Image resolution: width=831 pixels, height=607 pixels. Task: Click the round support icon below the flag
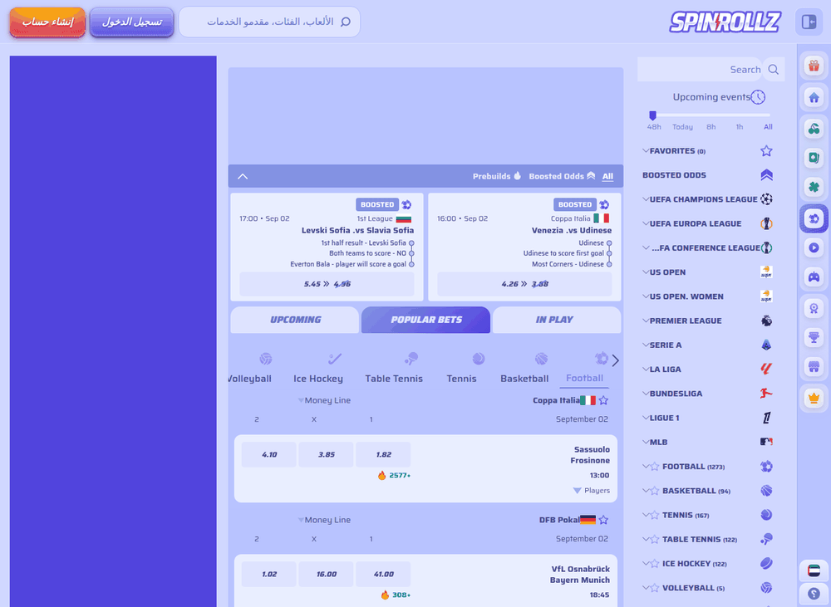click(814, 594)
